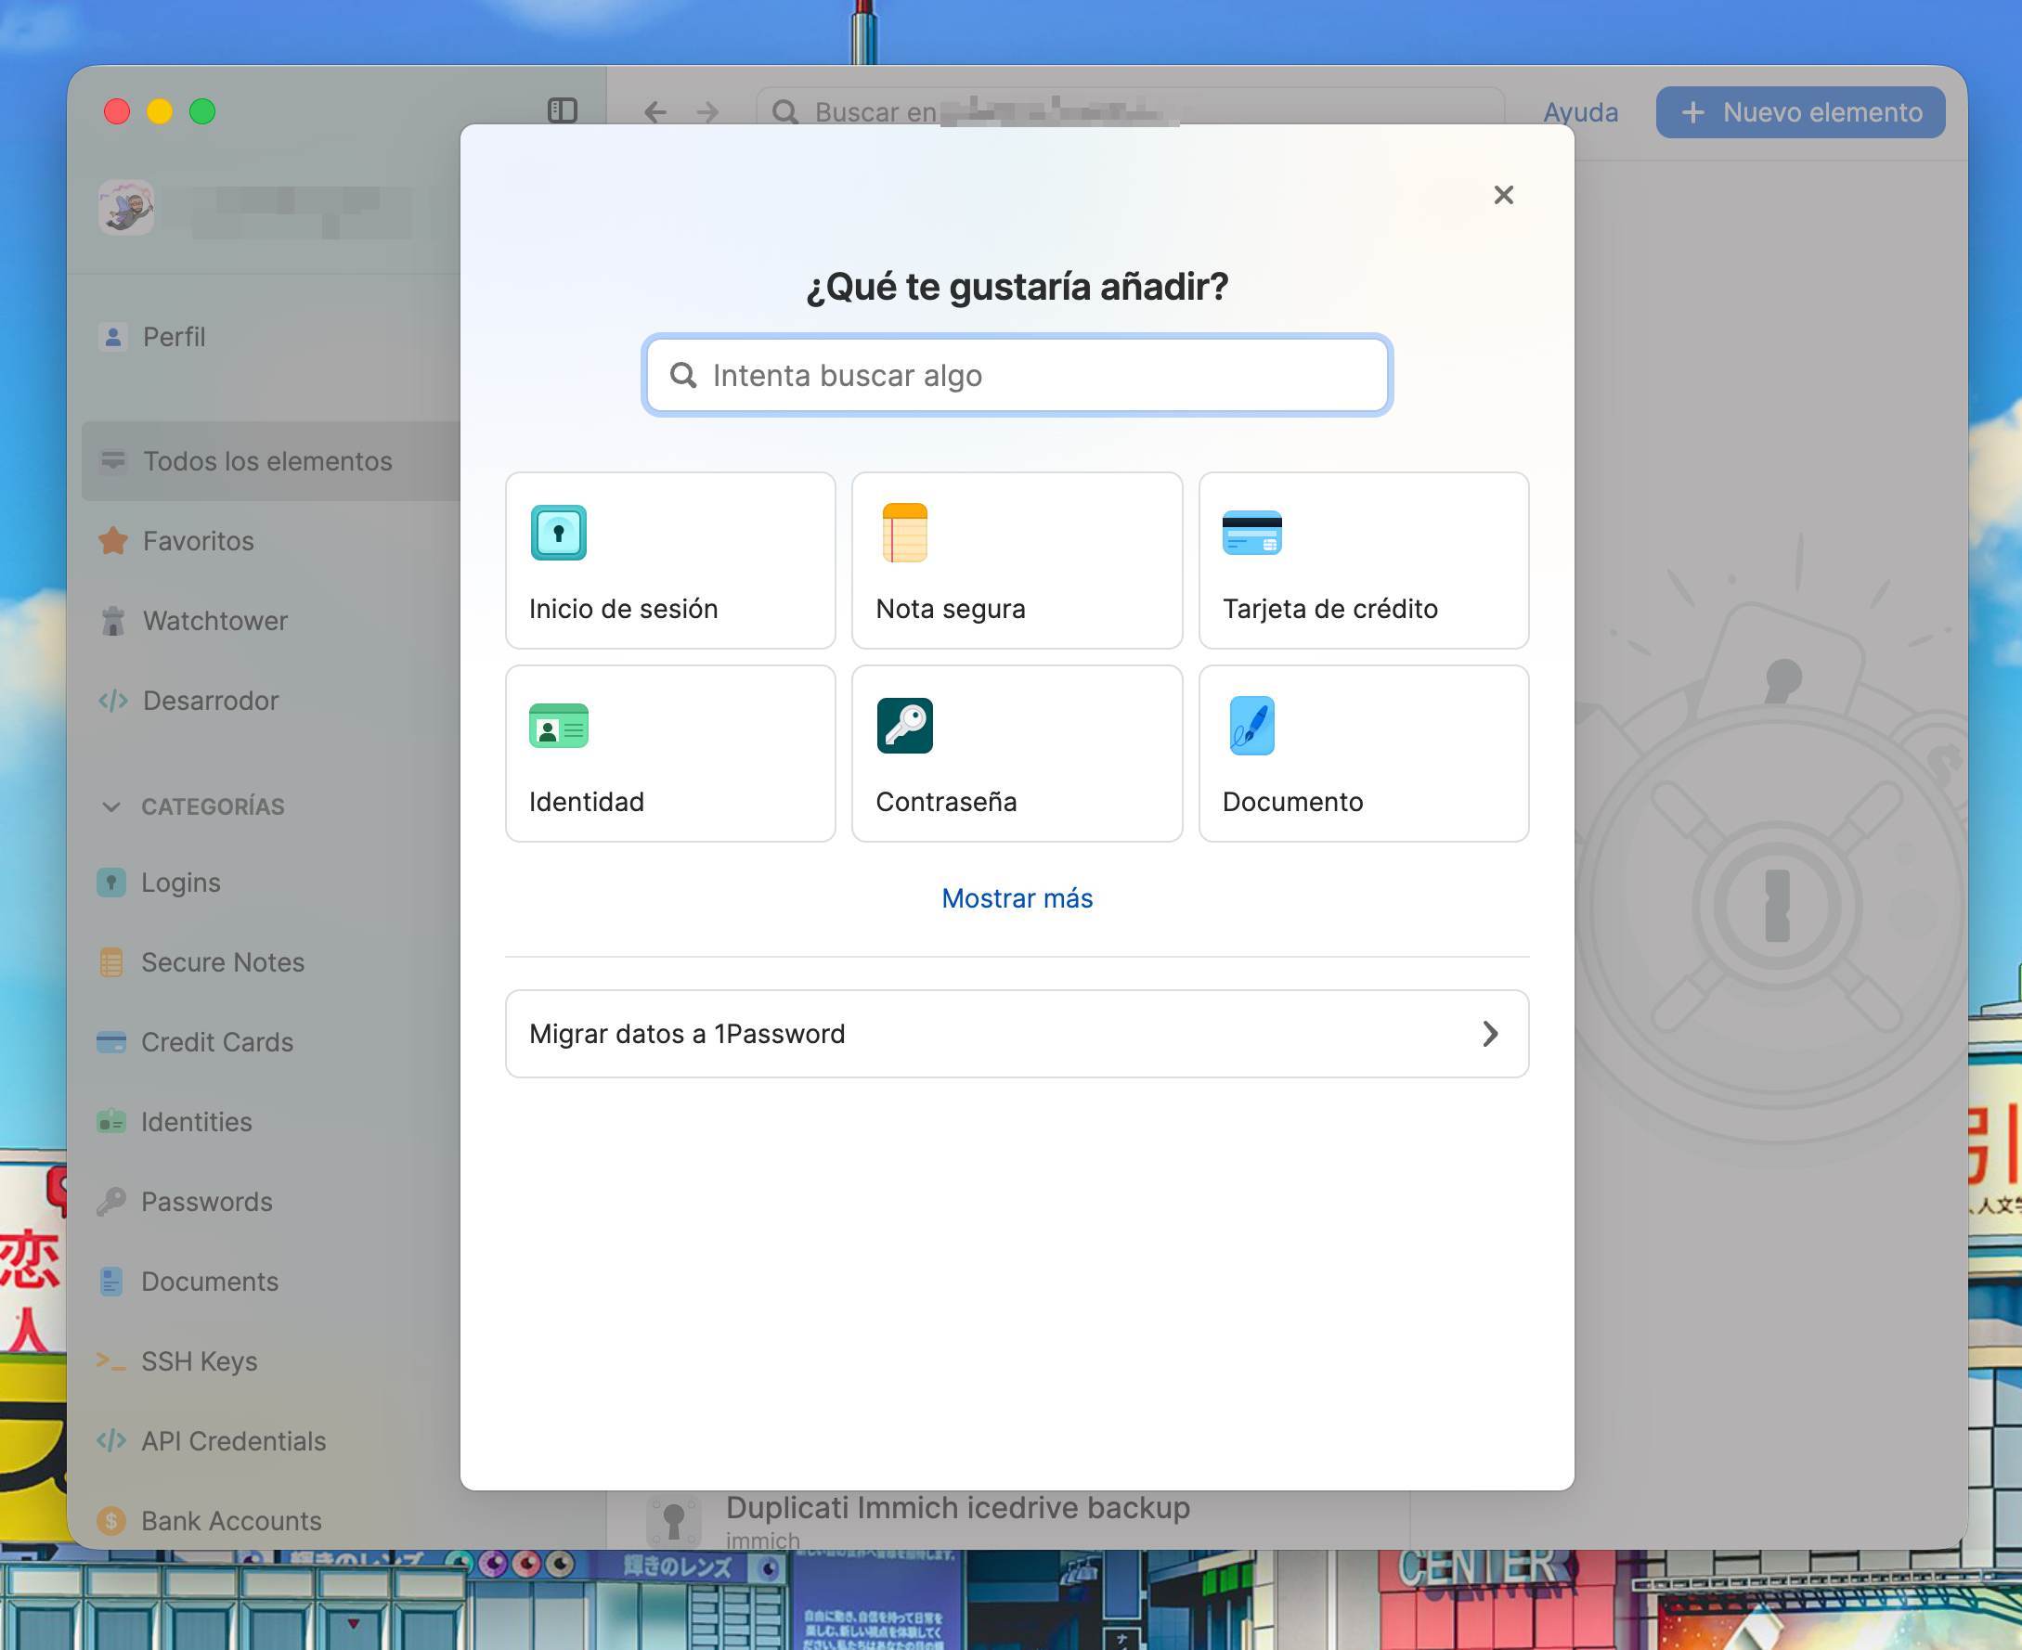Open Watchtower in sidebar
Screen dimensions: 2022x1650
pos(214,621)
